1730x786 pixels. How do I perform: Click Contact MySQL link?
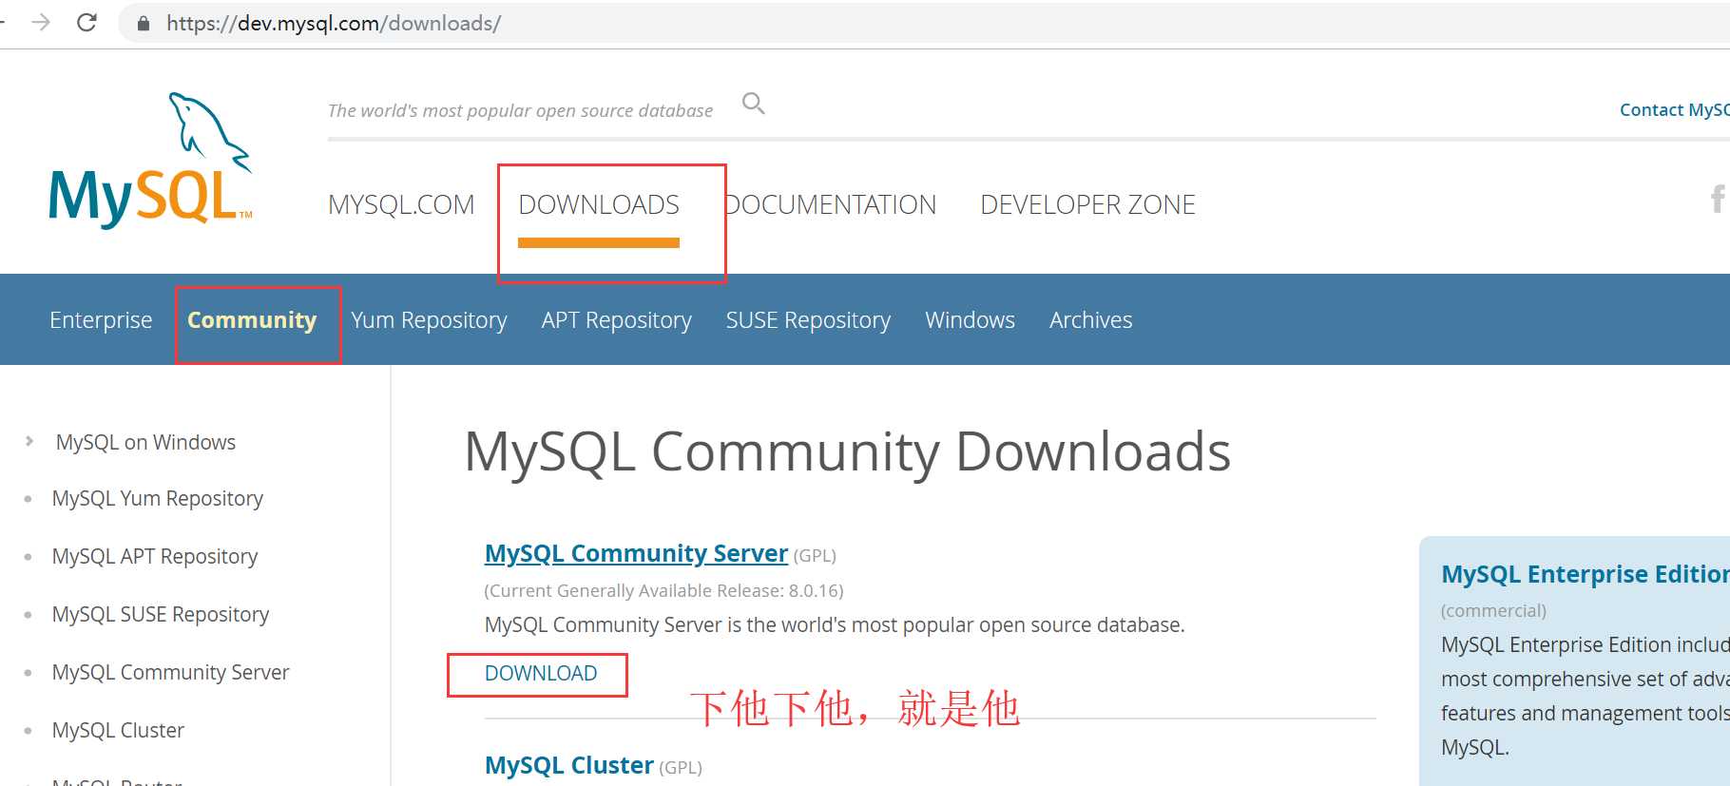1674,110
